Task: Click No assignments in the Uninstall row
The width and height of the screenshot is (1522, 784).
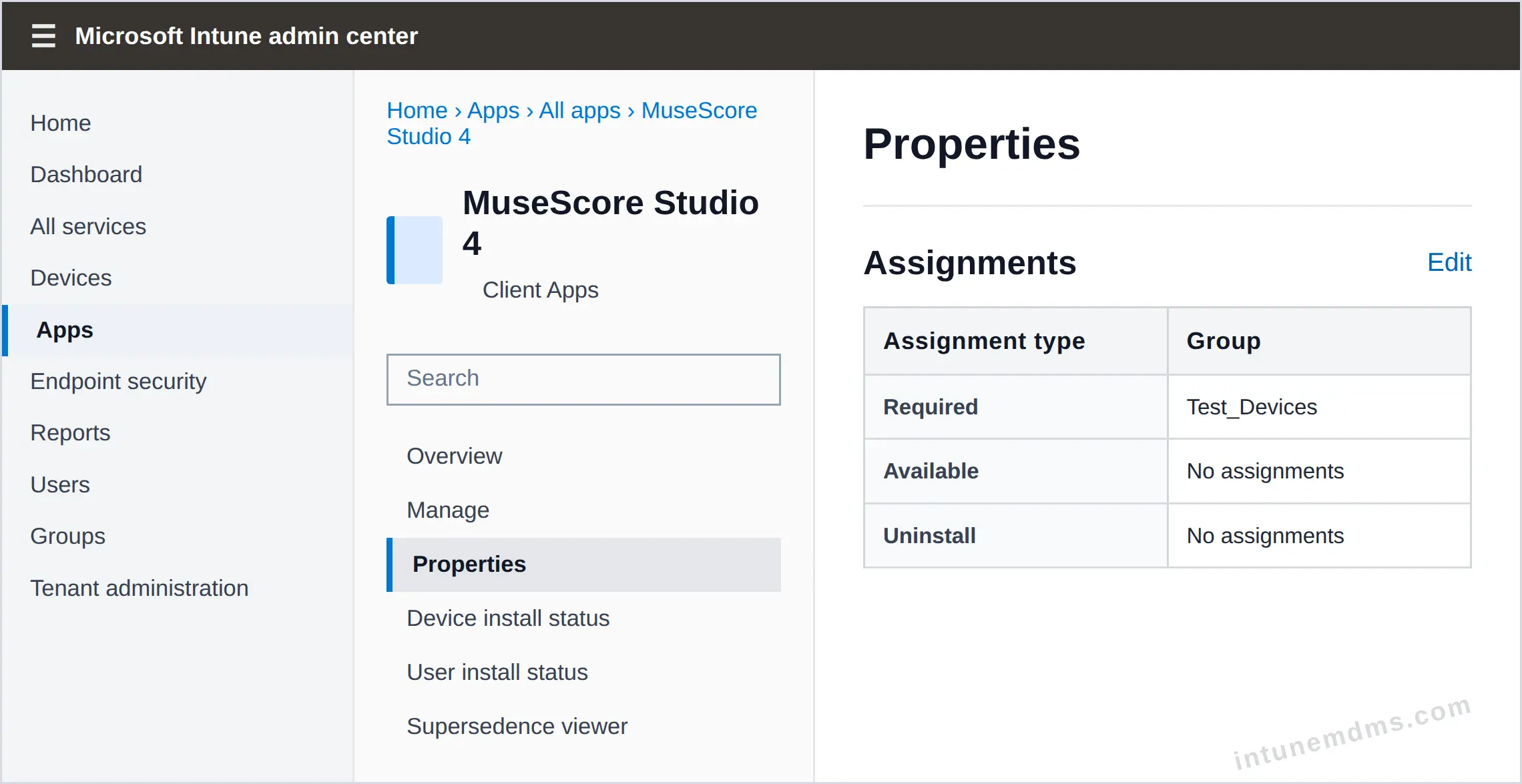Action: click(x=1319, y=536)
